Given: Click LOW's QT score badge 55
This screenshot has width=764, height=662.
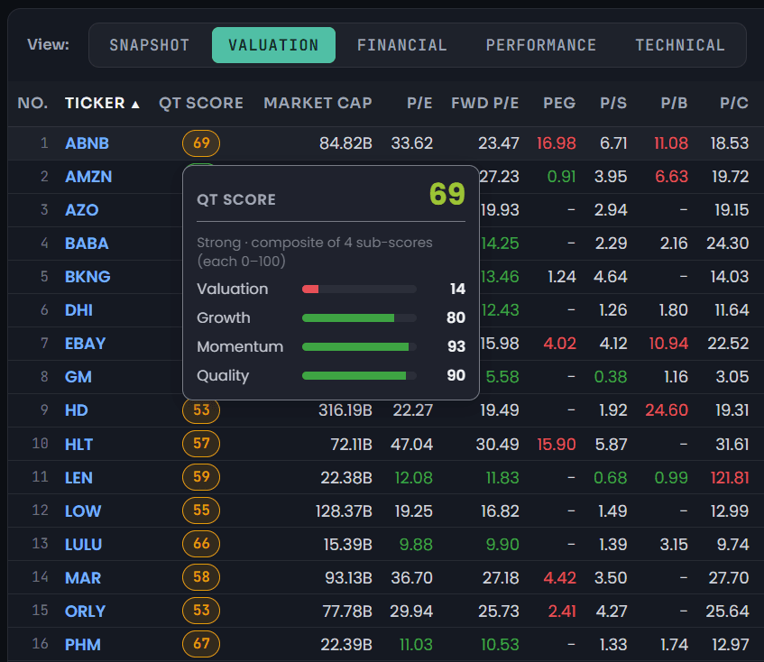Looking at the screenshot, I should click(x=201, y=510).
